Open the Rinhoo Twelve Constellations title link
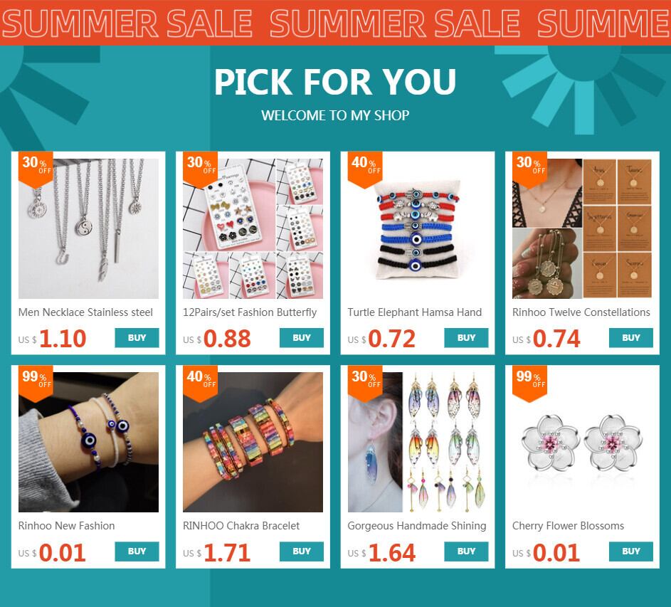The image size is (671, 607). [581, 312]
